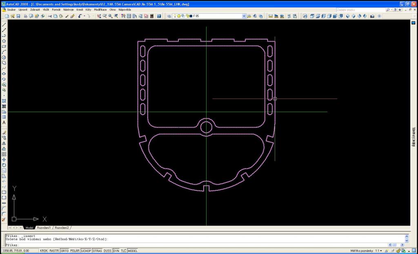The image size is (418, 254).
Task: Open the Layer Properties Manager icon
Action: [169, 16]
